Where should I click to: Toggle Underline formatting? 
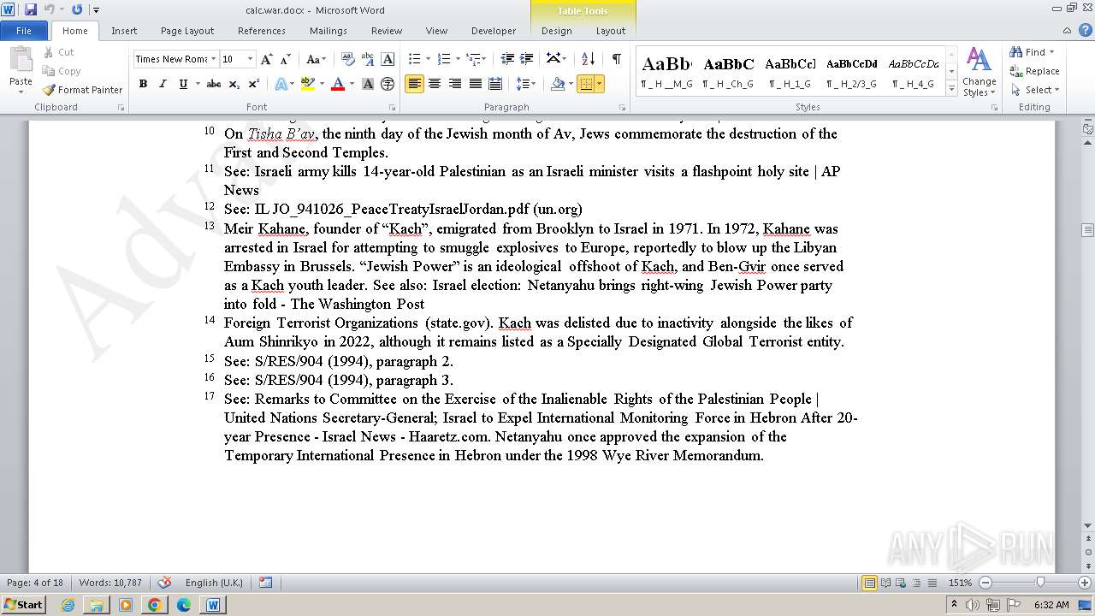182,84
